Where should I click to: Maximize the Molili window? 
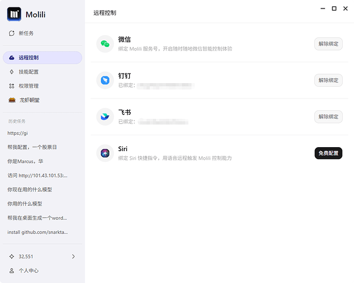coord(334,8)
